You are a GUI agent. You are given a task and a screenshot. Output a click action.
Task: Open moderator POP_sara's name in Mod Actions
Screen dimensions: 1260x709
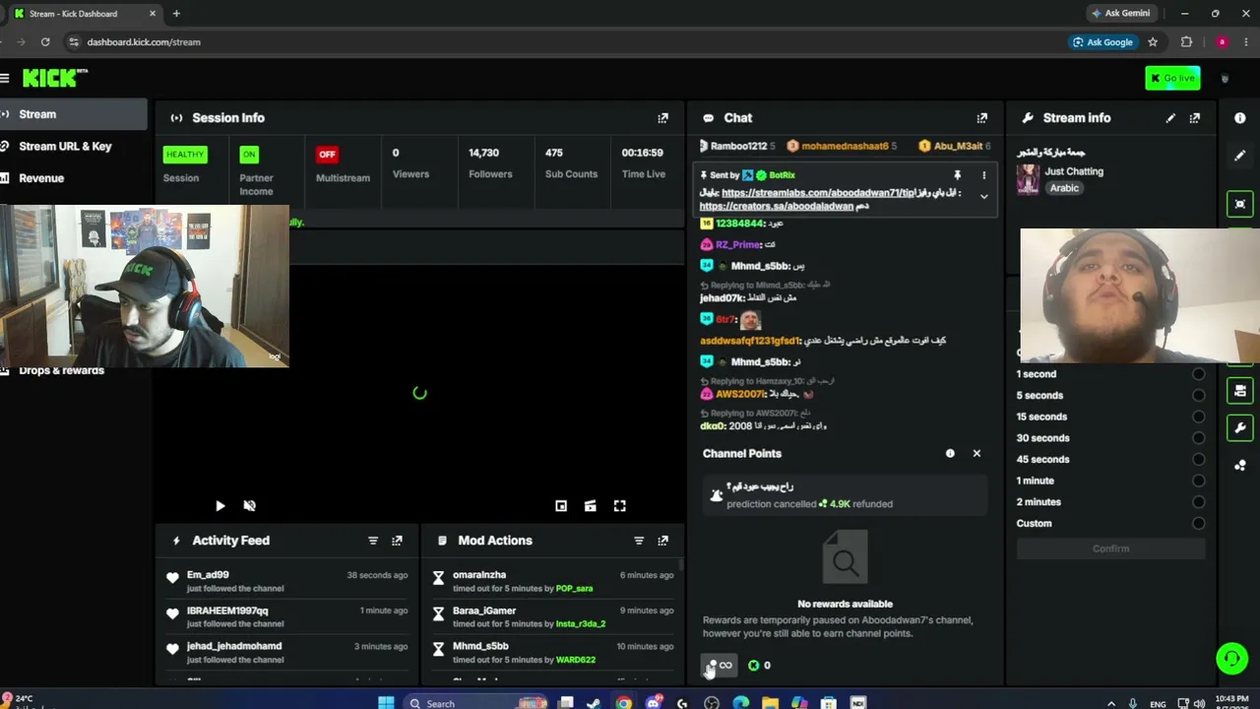pos(574,589)
